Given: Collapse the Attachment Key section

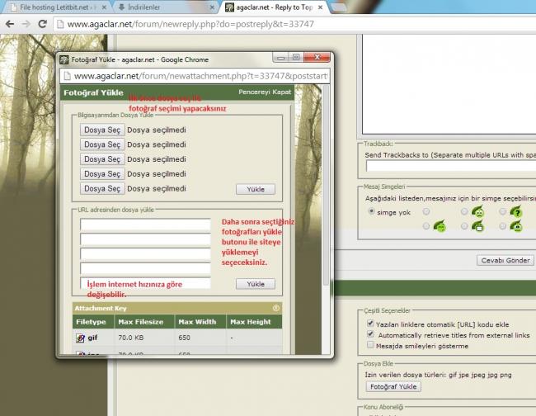Looking at the screenshot, I should (x=276, y=308).
